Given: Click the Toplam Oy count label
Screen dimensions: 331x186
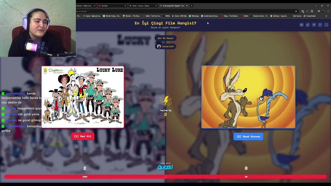Looking at the screenshot, I should 165,111.
